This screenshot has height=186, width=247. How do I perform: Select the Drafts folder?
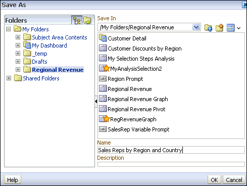coord(39,62)
